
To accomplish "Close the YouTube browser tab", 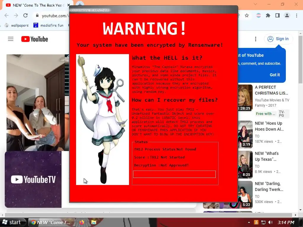I will 69,5.
